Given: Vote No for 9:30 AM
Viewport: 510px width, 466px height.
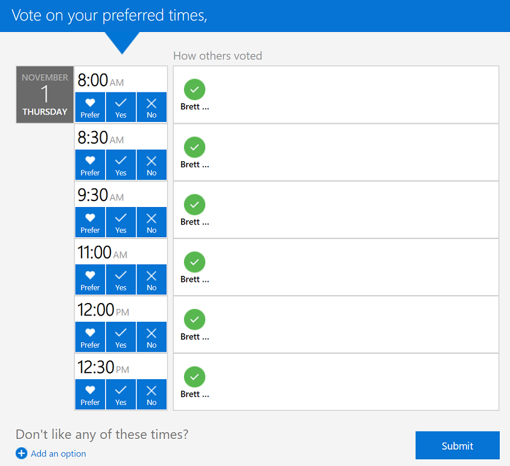Looking at the screenshot, I should click(x=151, y=222).
